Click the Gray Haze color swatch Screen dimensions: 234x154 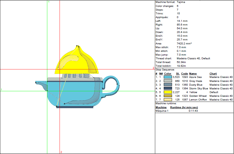click(x=168, y=81)
